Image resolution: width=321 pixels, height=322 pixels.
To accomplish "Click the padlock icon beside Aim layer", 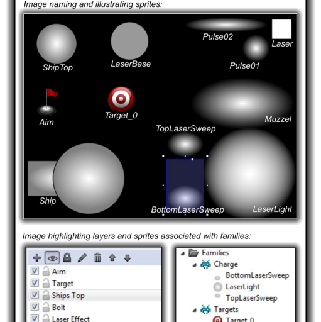I will click(46, 271).
